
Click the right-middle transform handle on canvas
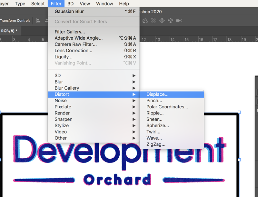pos(239,160)
